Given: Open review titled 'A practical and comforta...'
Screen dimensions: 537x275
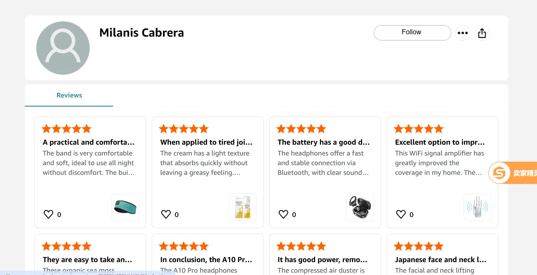Looking at the screenshot, I should (88, 142).
